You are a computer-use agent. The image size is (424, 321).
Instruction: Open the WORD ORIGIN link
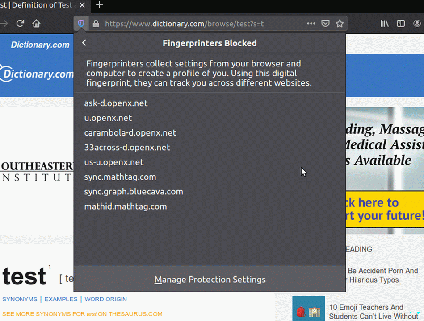coord(105,299)
